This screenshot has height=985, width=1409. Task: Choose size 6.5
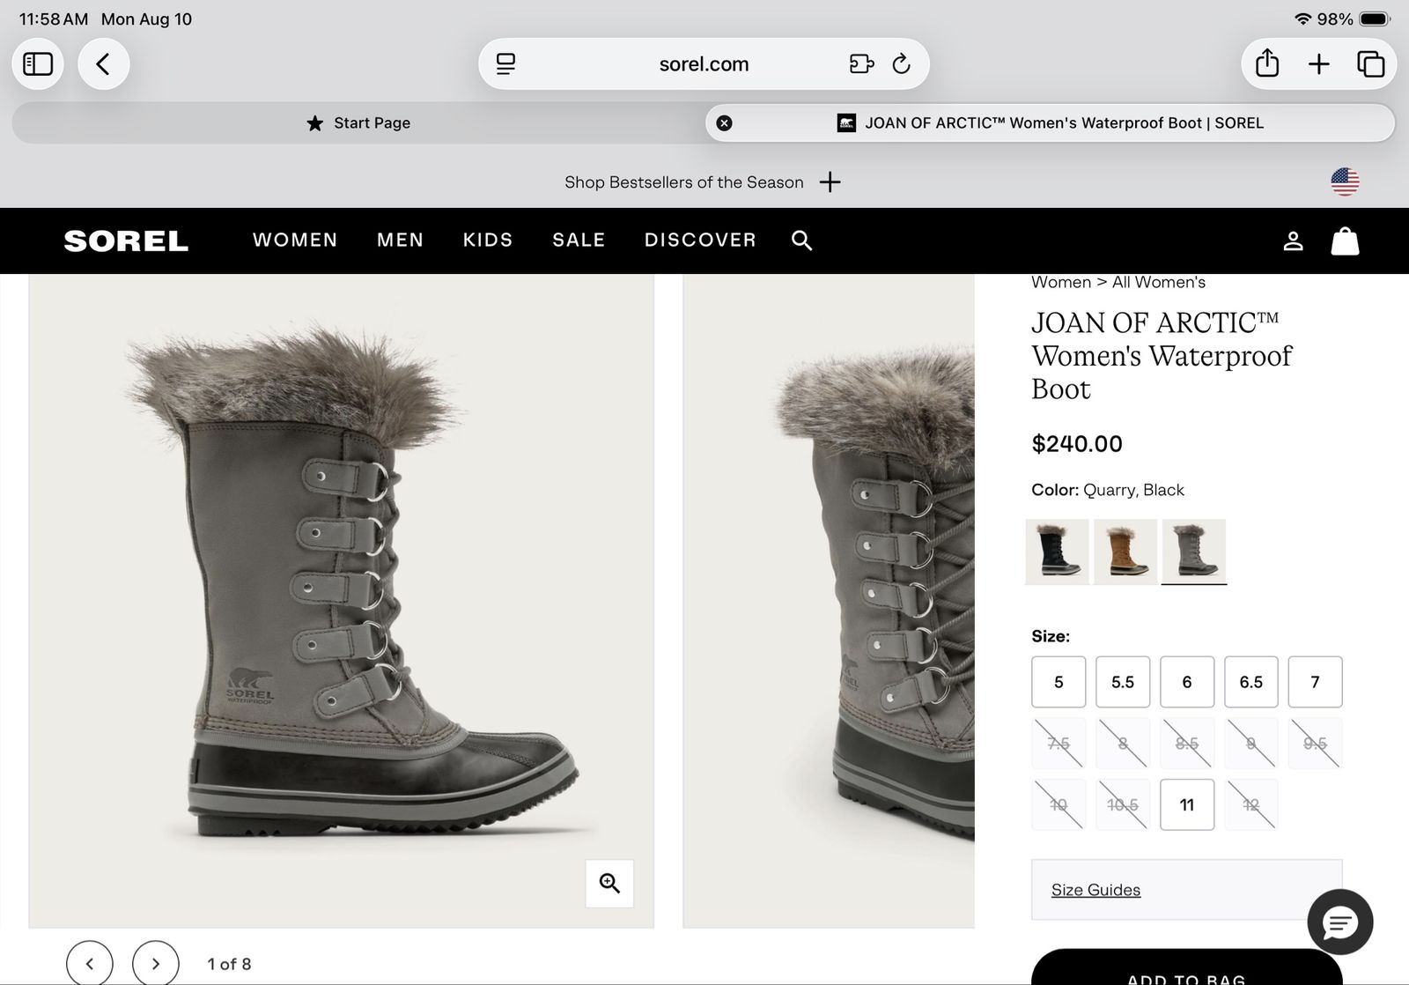coord(1251,682)
